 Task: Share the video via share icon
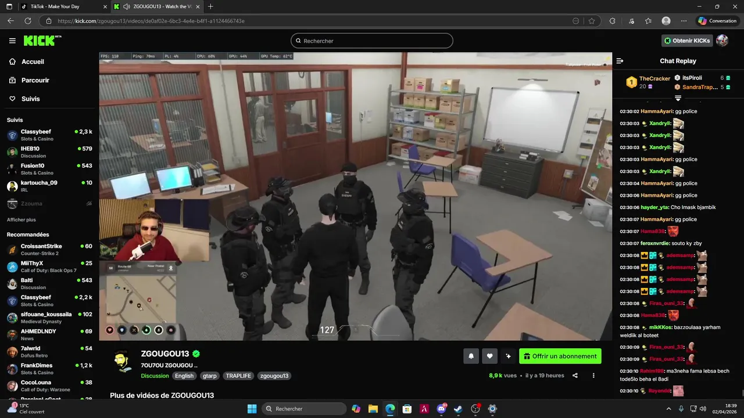point(575,376)
